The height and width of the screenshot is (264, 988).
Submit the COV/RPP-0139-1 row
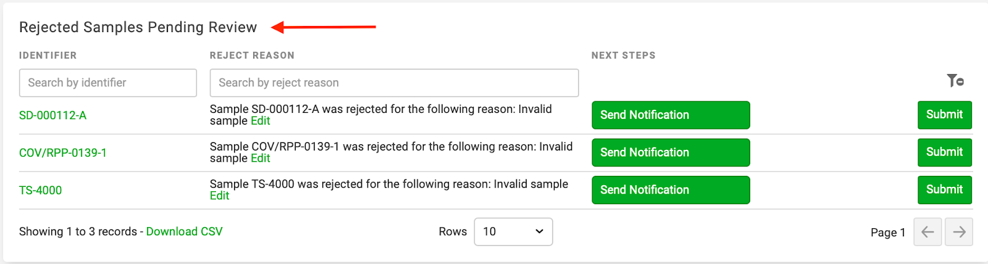(x=945, y=153)
